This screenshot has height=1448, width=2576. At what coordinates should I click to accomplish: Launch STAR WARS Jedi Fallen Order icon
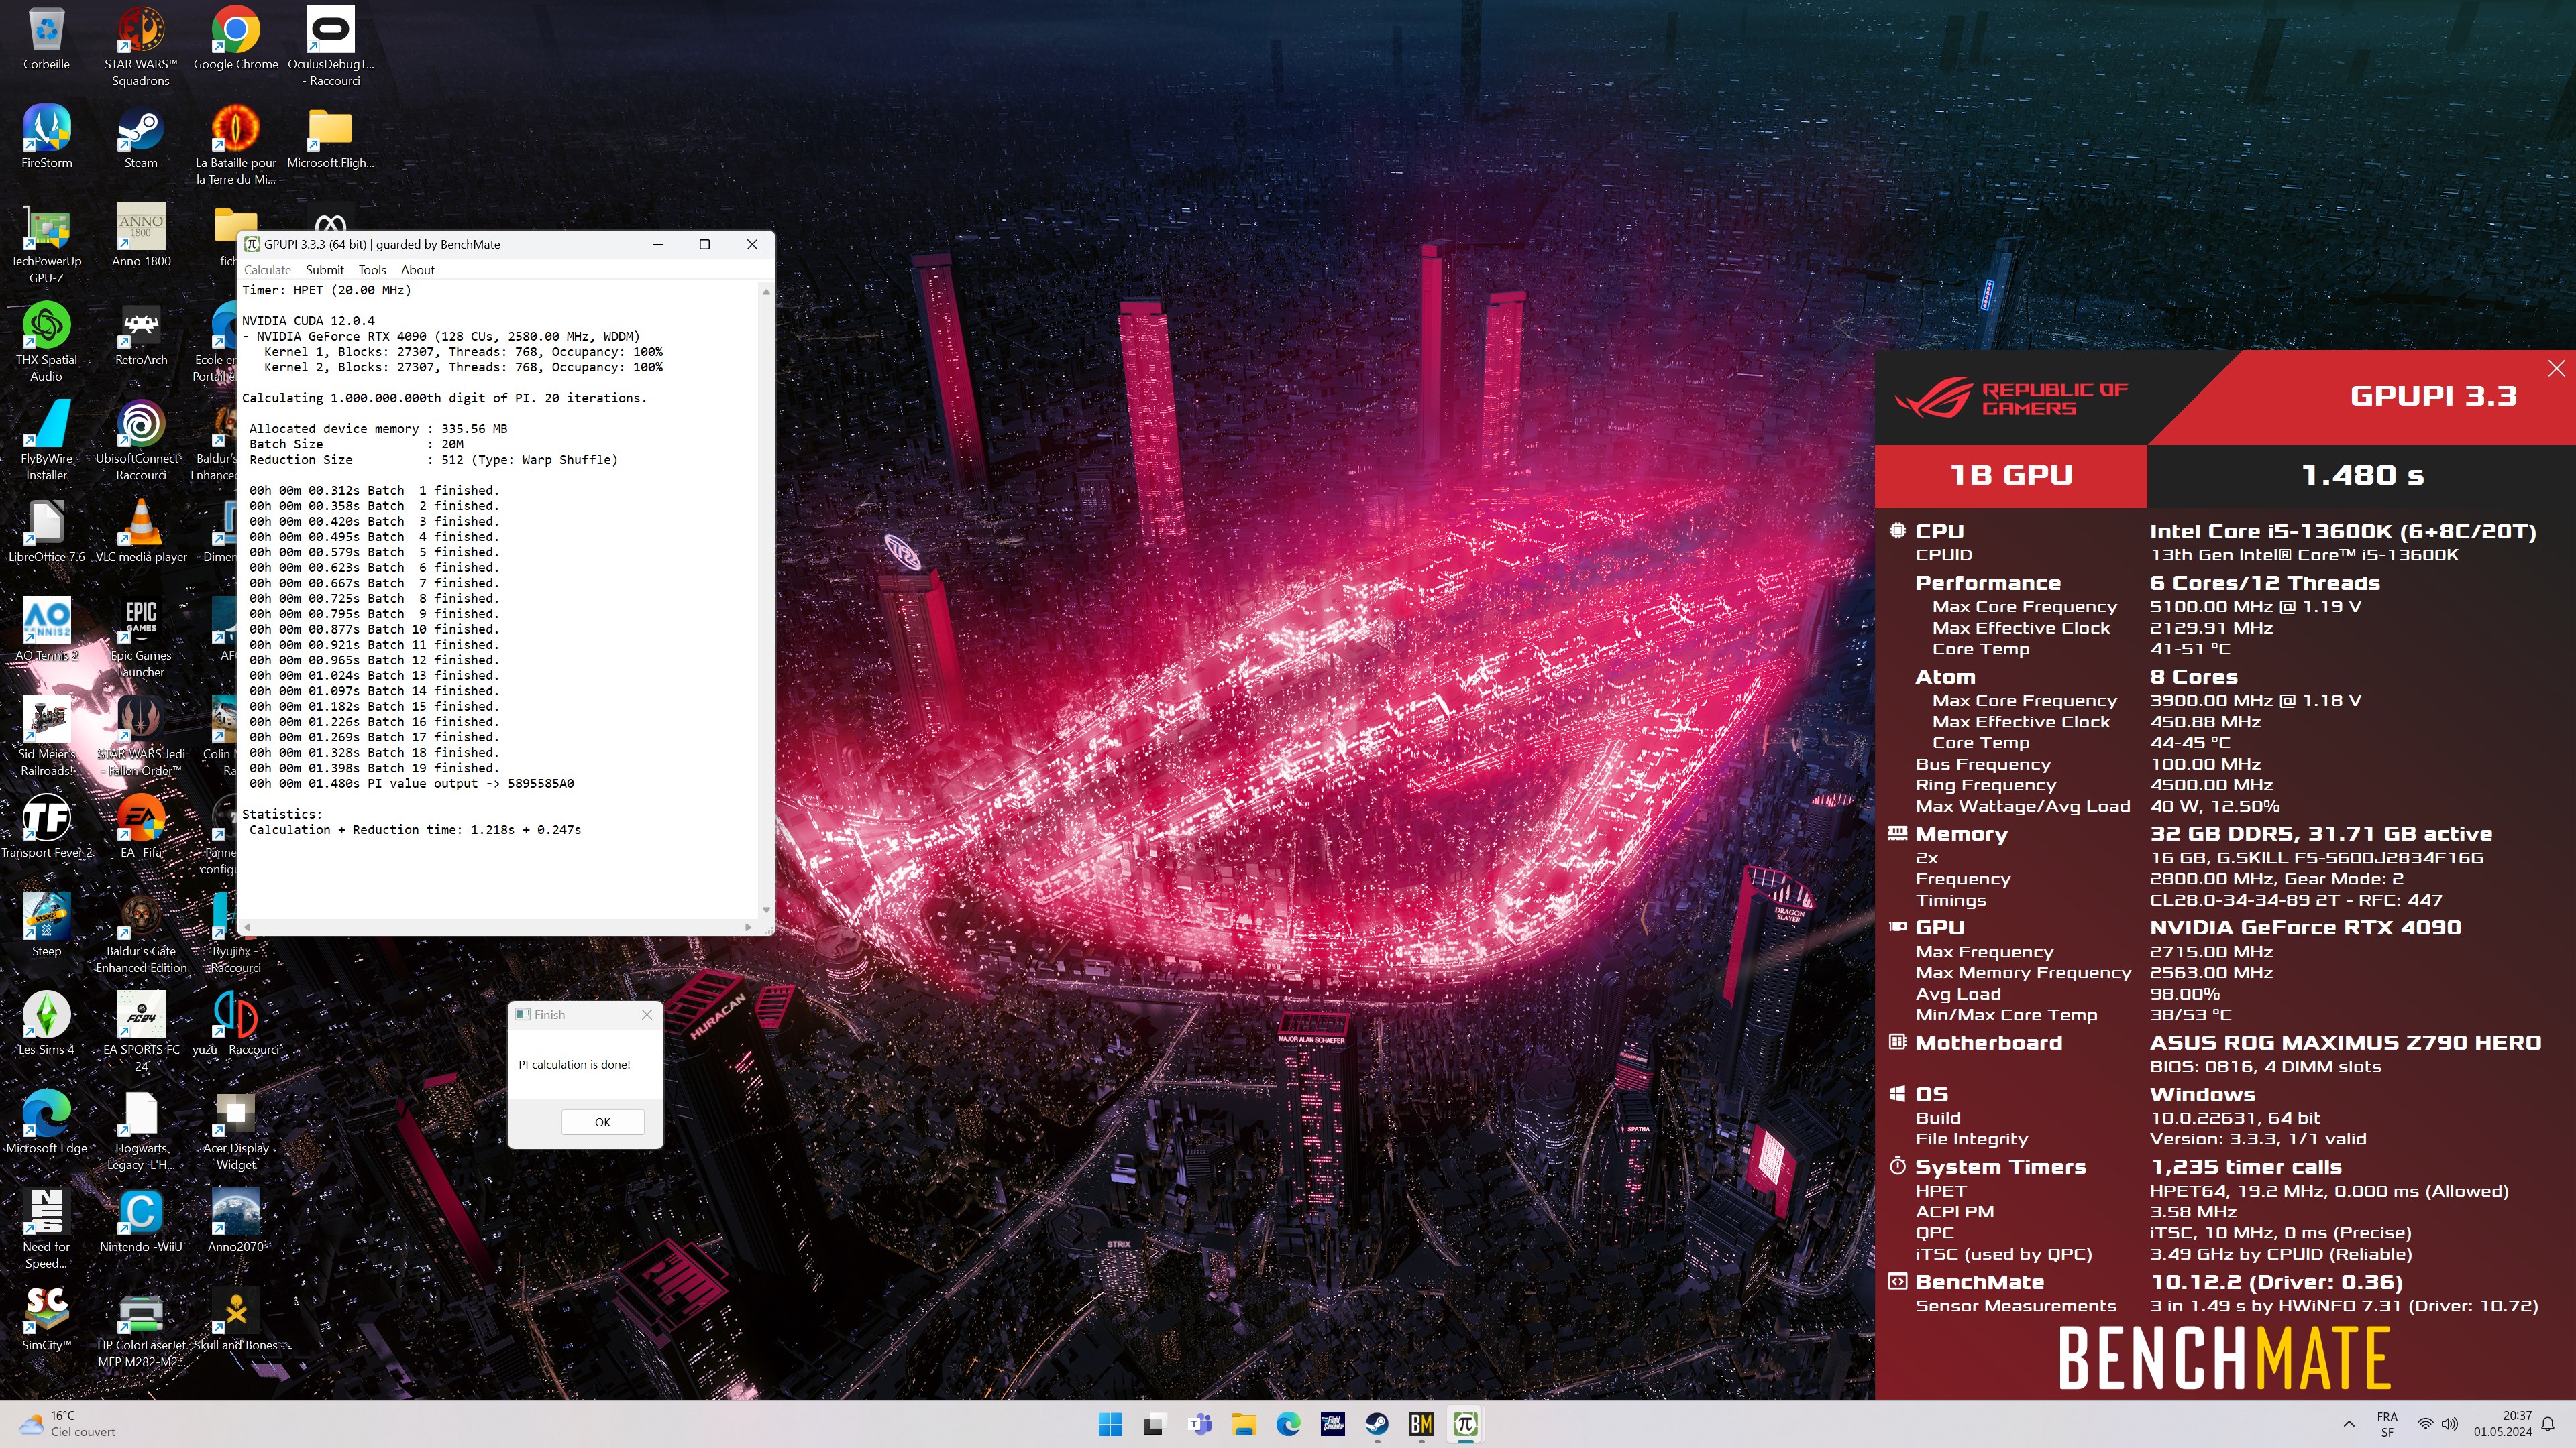(x=140, y=737)
